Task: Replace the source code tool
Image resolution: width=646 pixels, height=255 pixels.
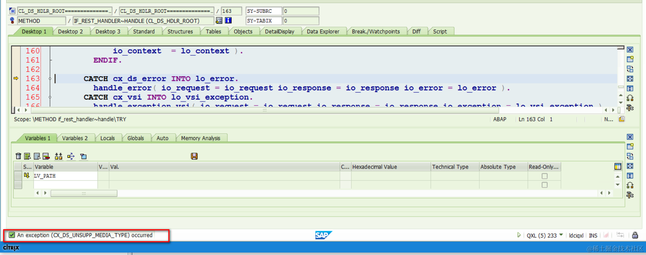Action: click(630, 69)
